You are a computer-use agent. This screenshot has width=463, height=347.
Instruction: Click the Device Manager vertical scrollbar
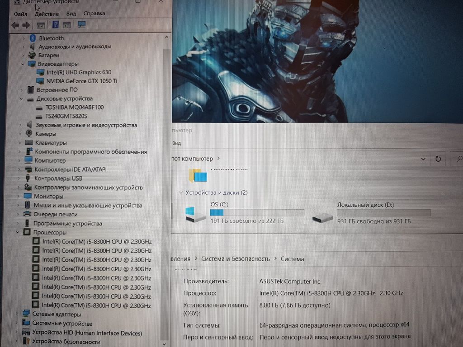point(166,181)
